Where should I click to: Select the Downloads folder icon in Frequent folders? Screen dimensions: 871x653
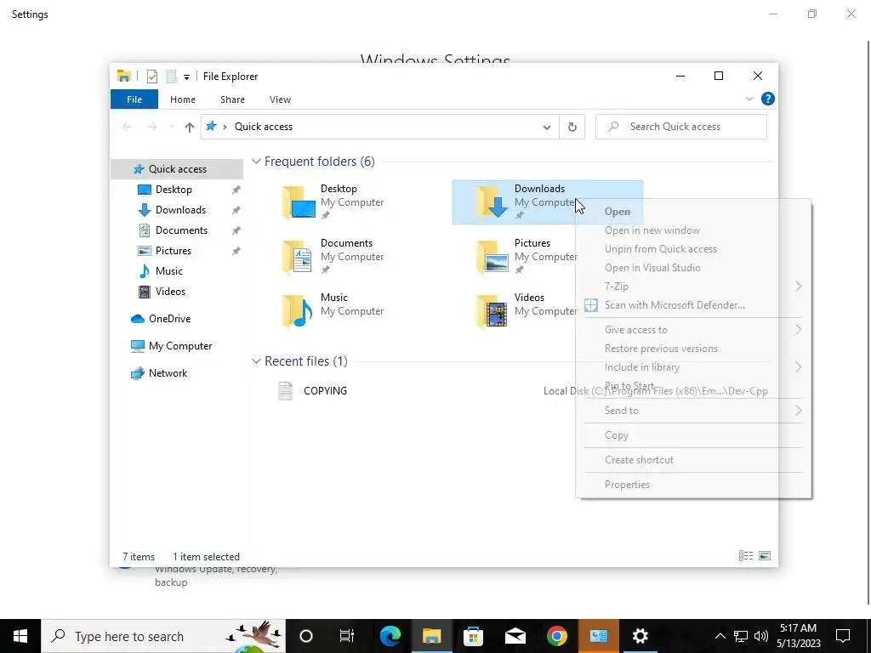click(x=492, y=202)
